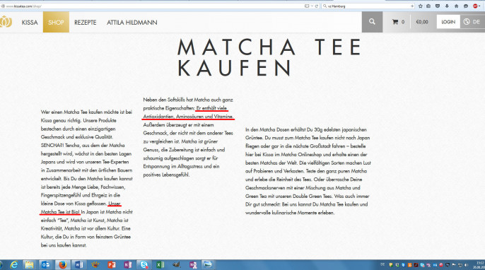Viewport: 485px width, 270px height.
Task: Expand Adblock extension dropdown arrow
Action: [x=480, y=6]
